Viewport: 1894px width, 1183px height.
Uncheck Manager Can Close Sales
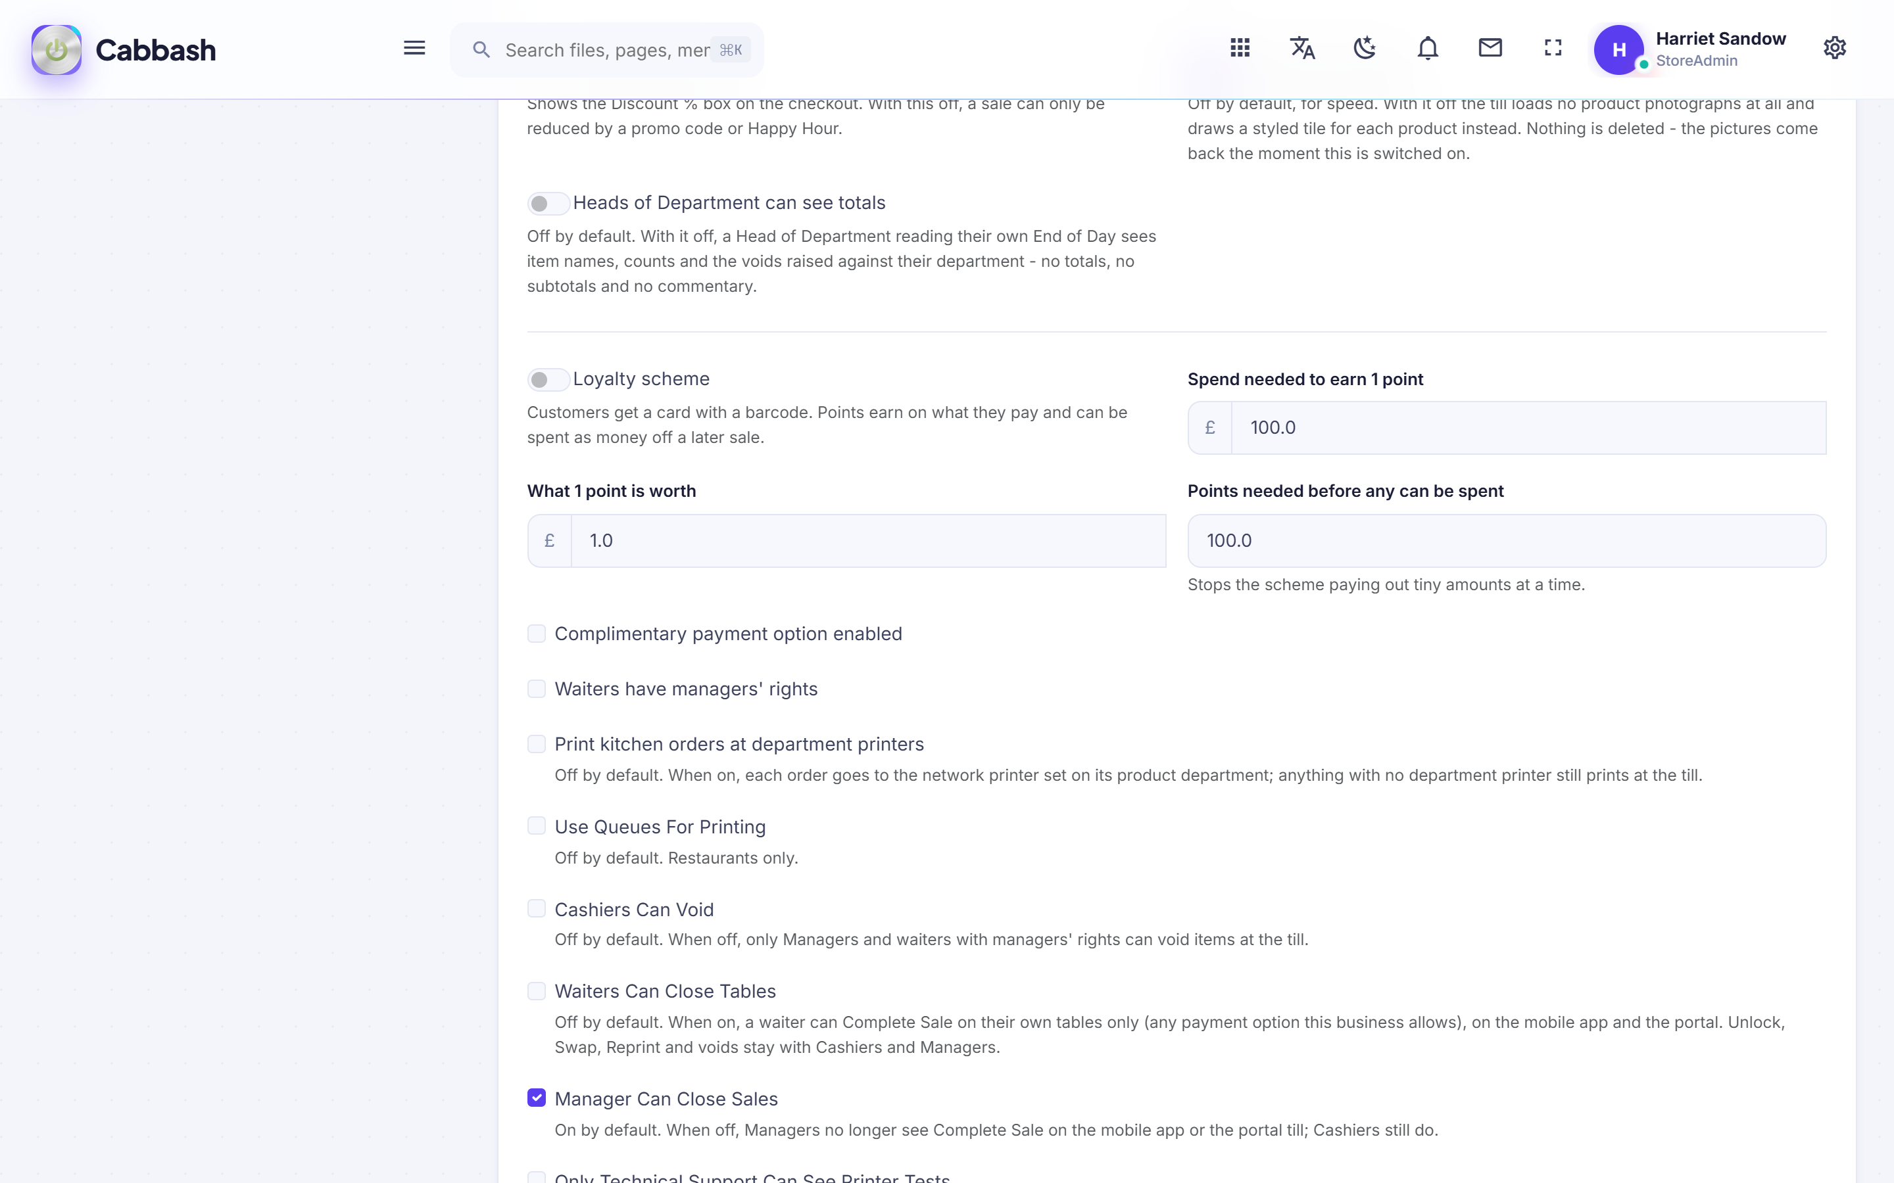click(x=536, y=1098)
